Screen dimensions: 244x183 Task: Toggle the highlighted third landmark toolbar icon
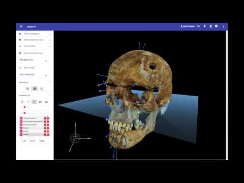coord(34,102)
